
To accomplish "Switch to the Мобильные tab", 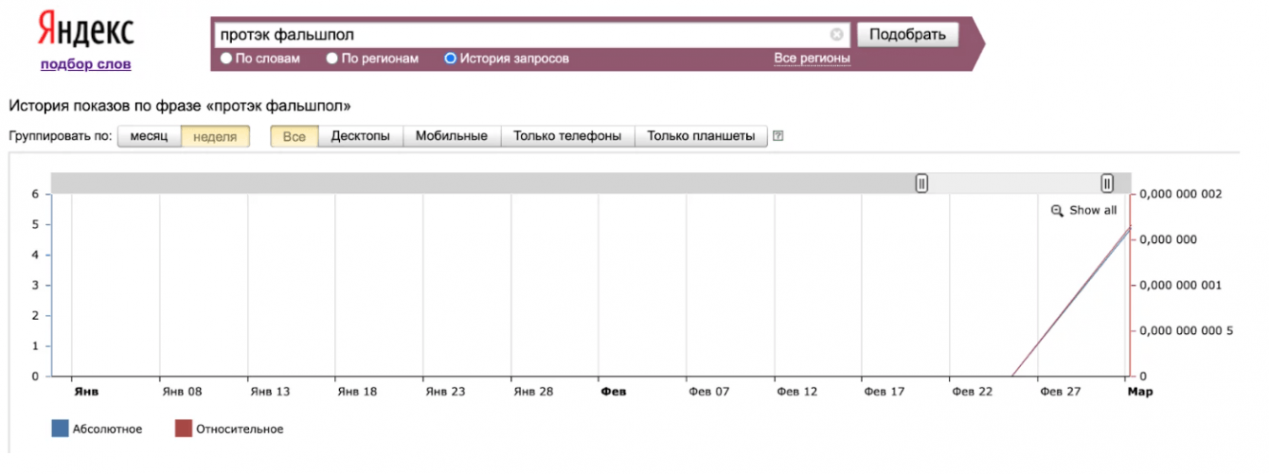I will pos(452,136).
